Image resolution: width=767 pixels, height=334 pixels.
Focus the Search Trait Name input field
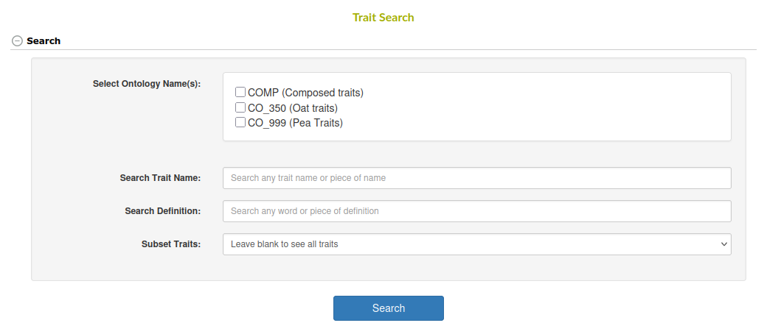coord(476,178)
